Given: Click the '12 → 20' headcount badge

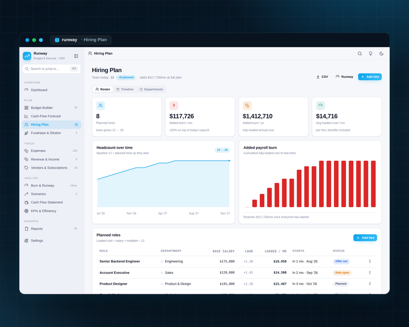Looking at the screenshot, I should 222,150.
